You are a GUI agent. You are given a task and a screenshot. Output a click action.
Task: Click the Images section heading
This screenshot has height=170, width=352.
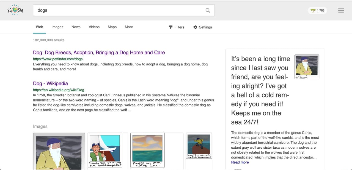(x=40, y=126)
